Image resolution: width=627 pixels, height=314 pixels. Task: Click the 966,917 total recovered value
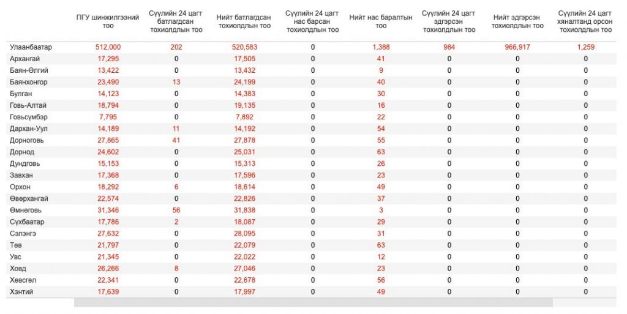point(517,47)
